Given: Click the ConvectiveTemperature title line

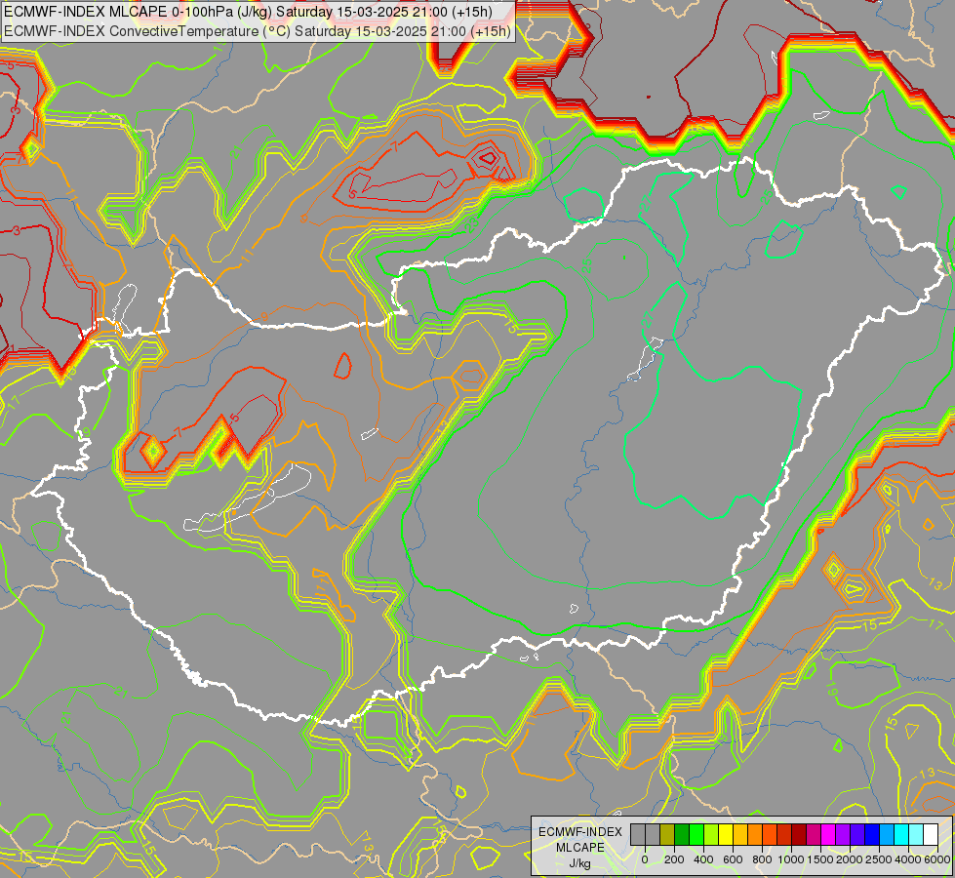Looking at the screenshot, I should (x=257, y=30).
